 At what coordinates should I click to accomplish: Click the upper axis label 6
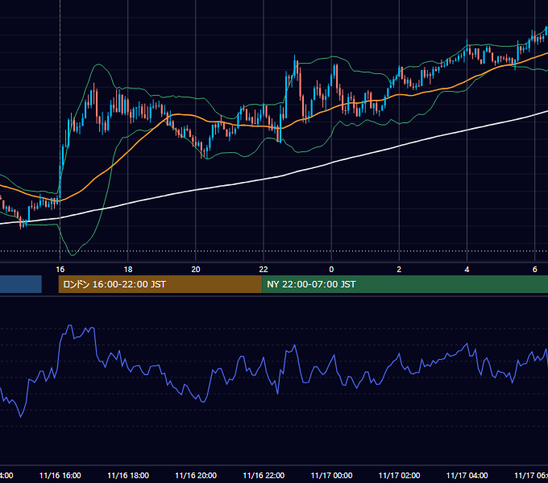click(535, 270)
